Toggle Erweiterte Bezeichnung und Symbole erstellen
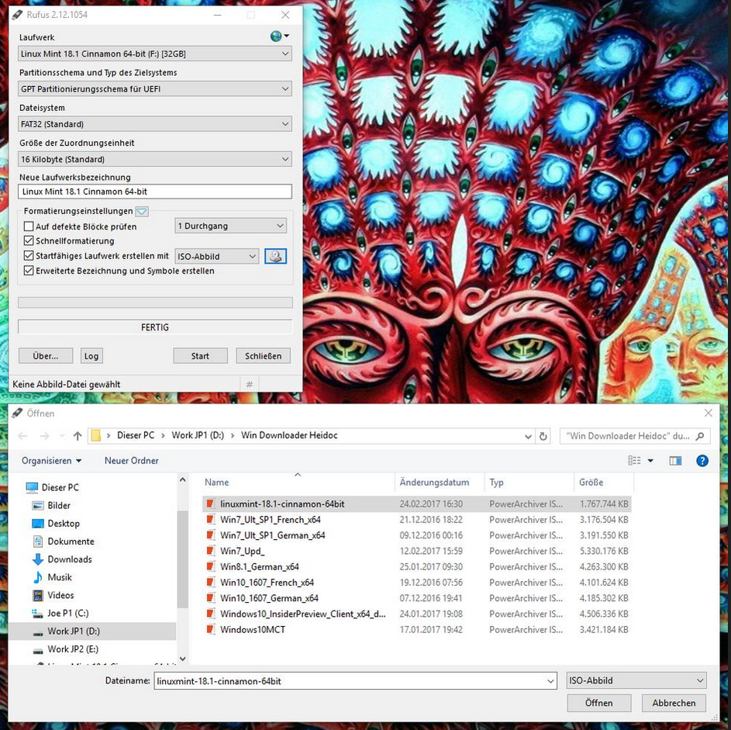Image resolution: width=731 pixels, height=730 pixels. coord(29,271)
